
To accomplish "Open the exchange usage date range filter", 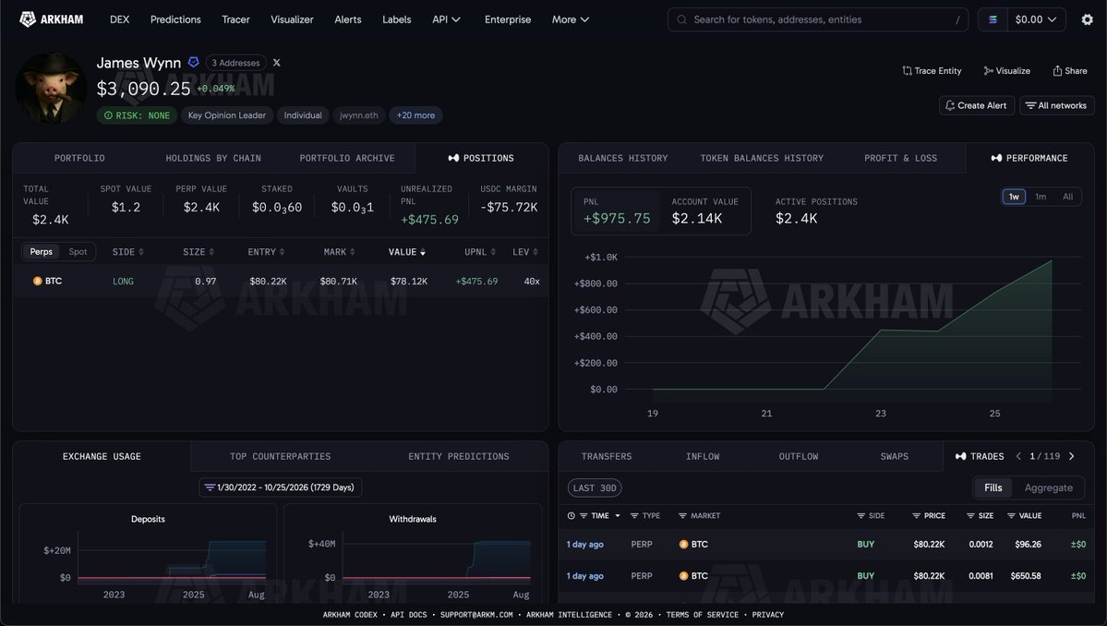I will click(x=281, y=487).
